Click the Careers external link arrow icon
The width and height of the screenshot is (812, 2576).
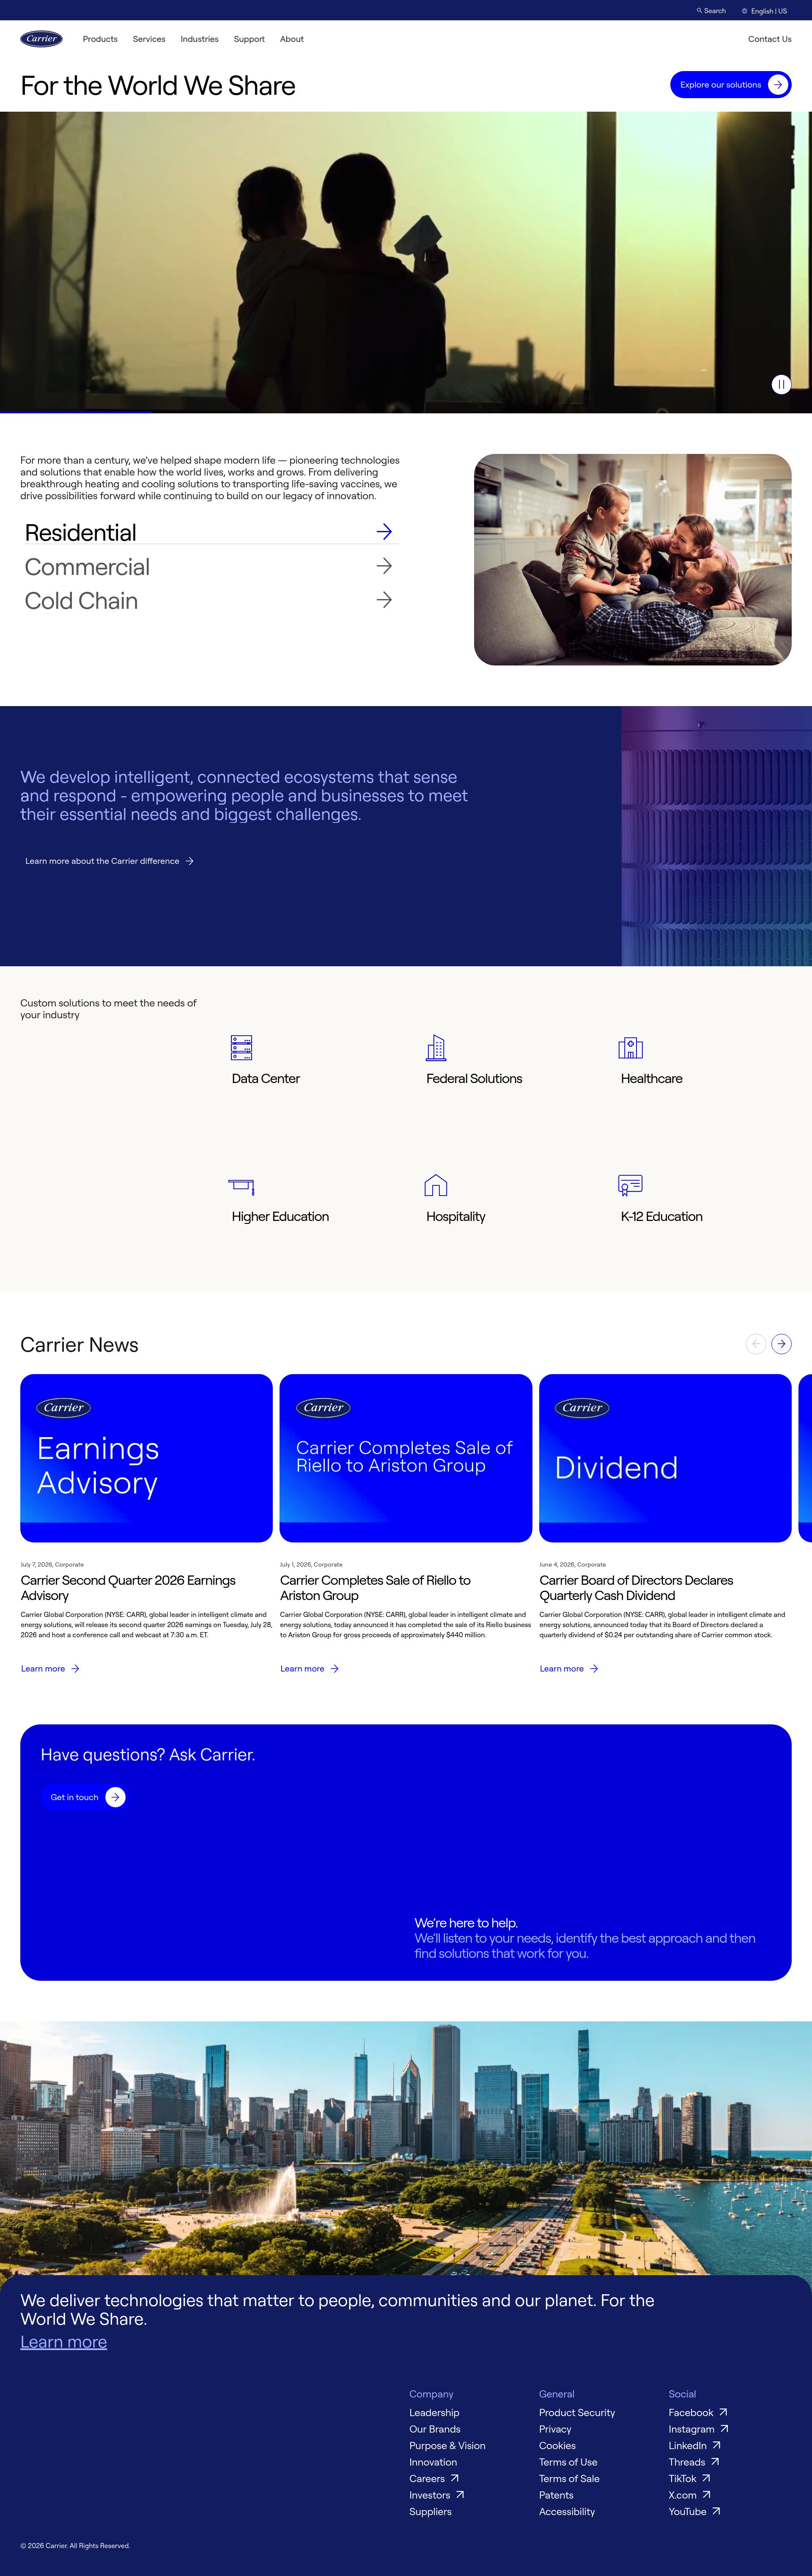(x=455, y=2478)
